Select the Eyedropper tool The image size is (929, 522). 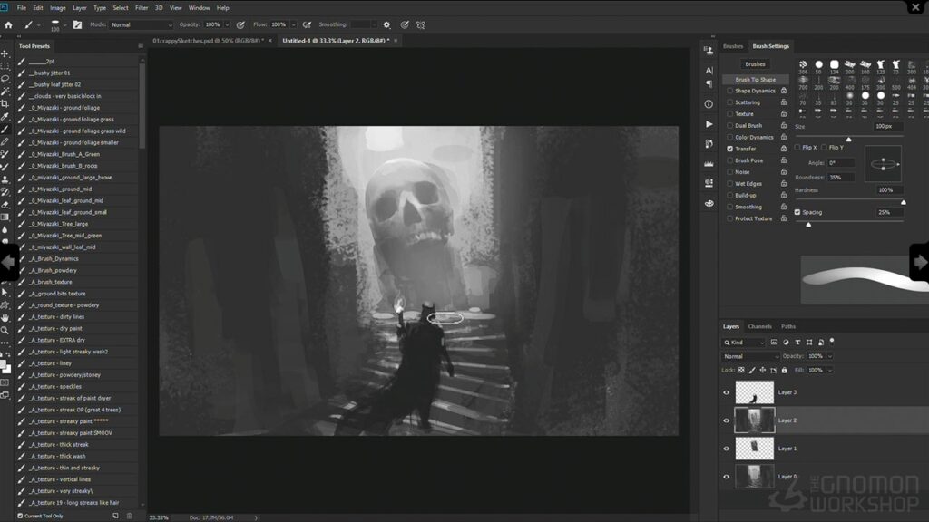click(5, 117)
